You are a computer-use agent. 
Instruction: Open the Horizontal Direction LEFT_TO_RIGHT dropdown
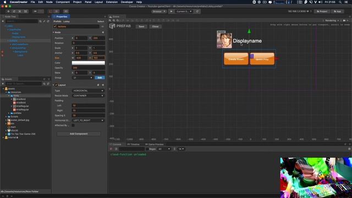(88, 120)
